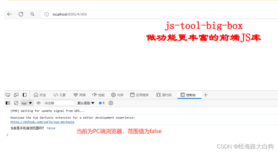Expand the 默认级别 log level dropdown
Image resolution: width=278 pixels, height=152 pixels.
86,103
